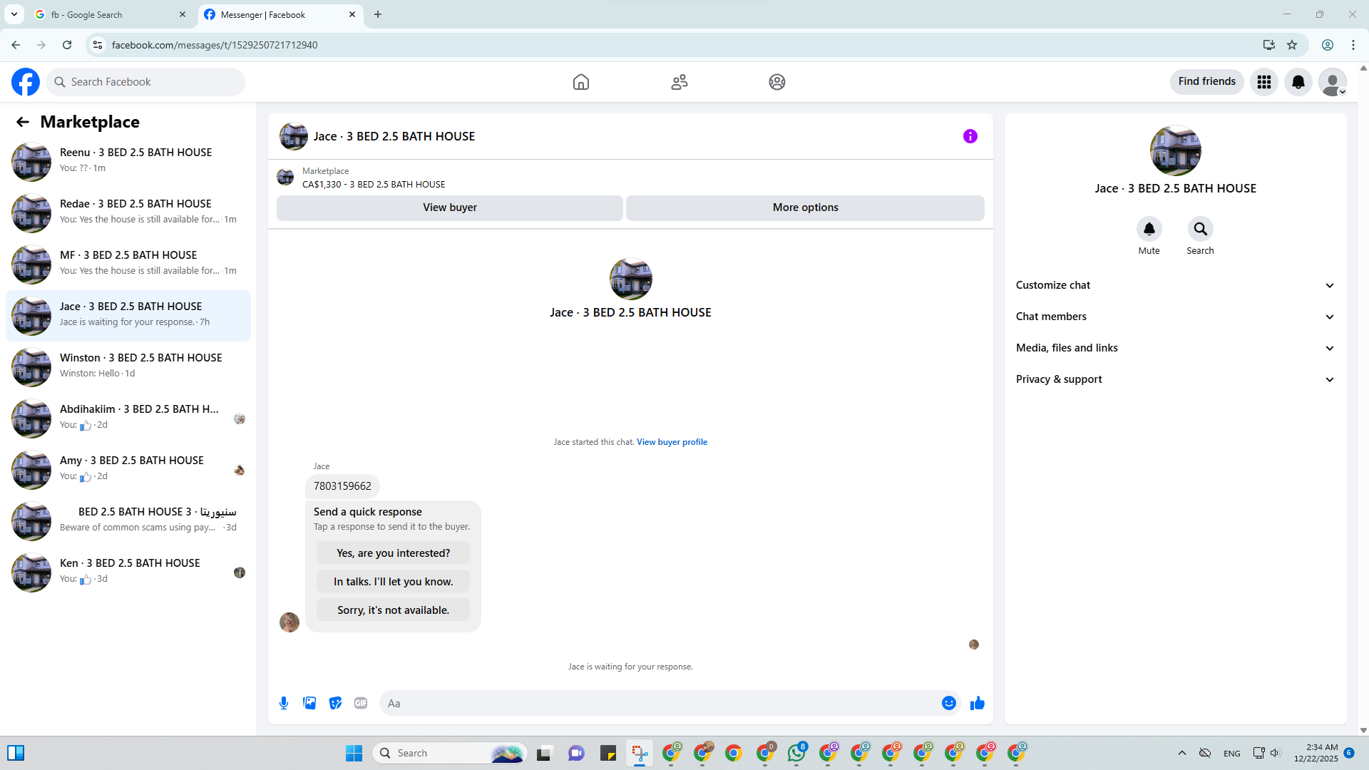
Task: Click the voice clip microphone icon
Action: point(284,703)
